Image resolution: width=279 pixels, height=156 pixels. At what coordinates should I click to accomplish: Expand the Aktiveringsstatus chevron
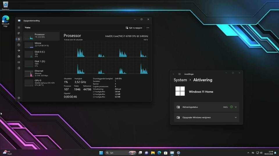pyautogui.click(x=236, y=107)
